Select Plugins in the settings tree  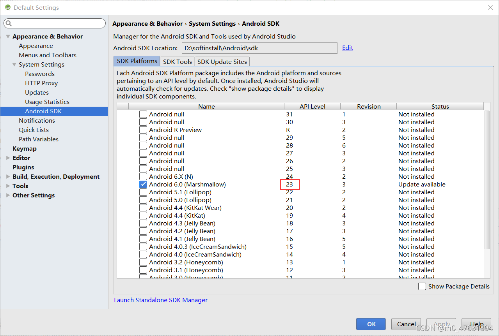click(23, 167)
